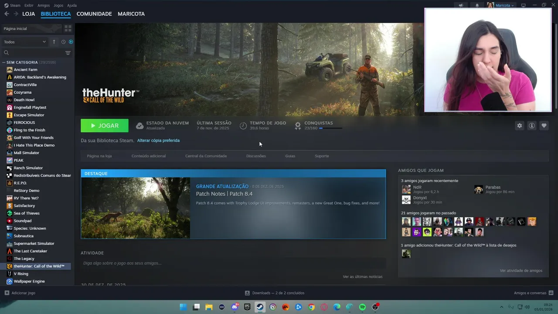Image resolution: width=558 pixels, height=314 pixels.
Task: Open the Jogos menu
Action: click(x=58, y=5)
